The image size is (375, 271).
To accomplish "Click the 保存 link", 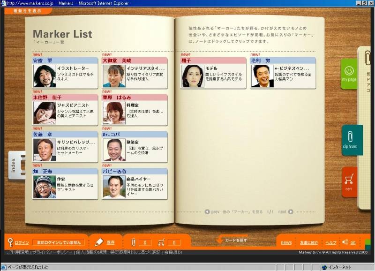I will click(x=111, y=242).
